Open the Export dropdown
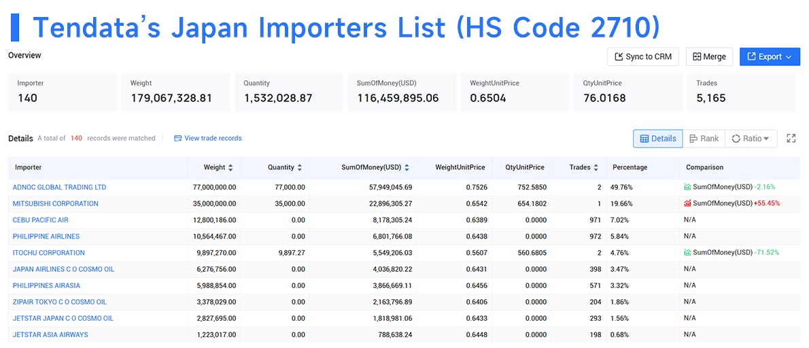The width and height of the screenshot is (809, 348). click(770, 56)
